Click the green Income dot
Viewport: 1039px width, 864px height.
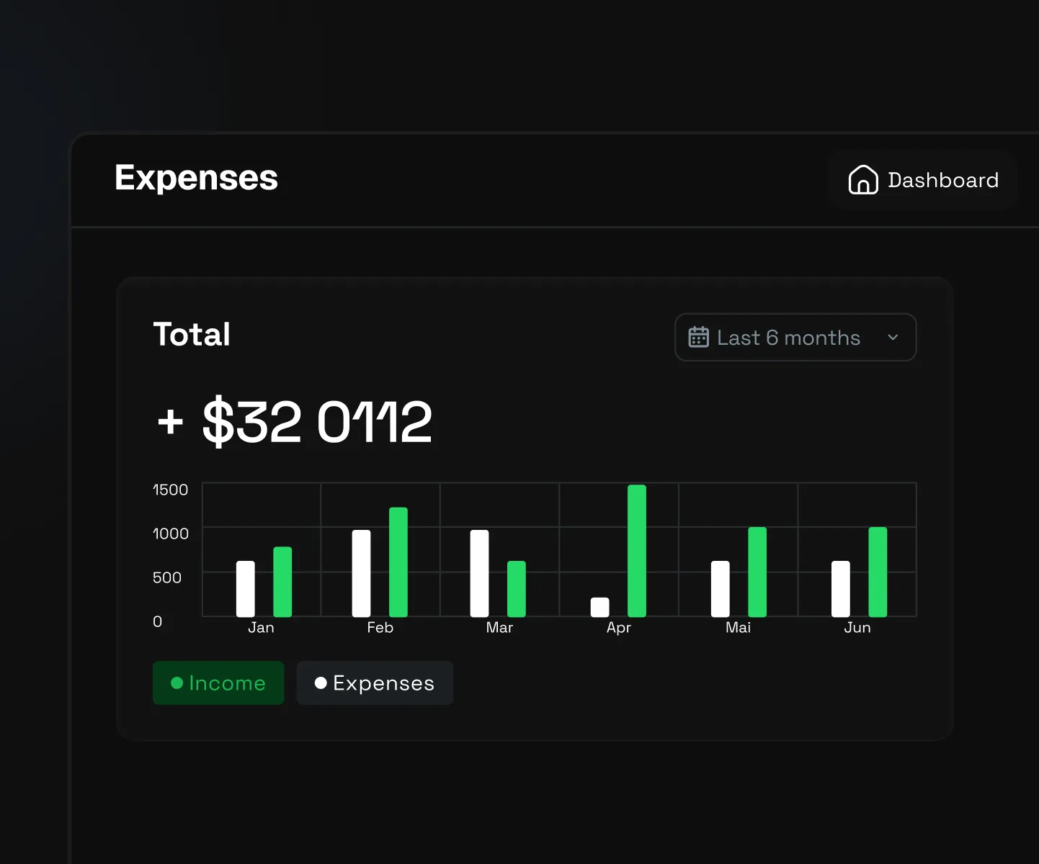click(177, 683)
